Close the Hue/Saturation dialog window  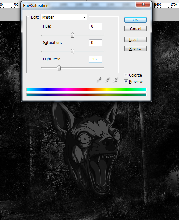tap(143, 4)
